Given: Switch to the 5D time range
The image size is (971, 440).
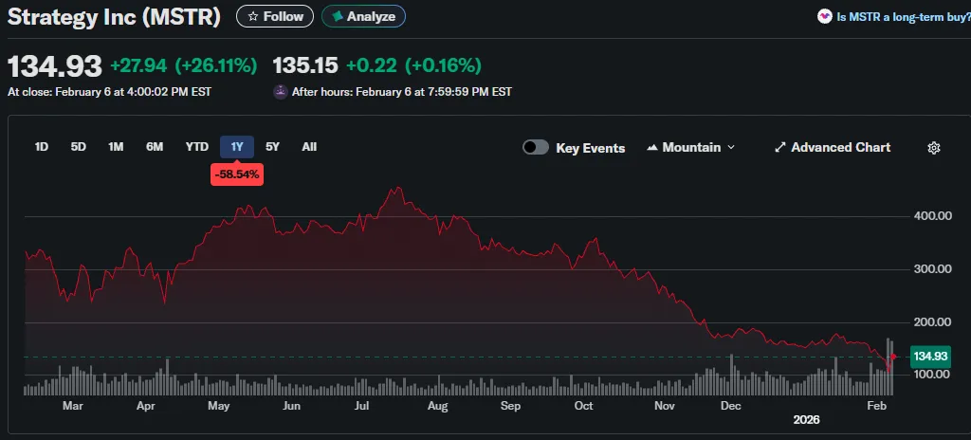Looking at the screenshot, I should point(79,147).
